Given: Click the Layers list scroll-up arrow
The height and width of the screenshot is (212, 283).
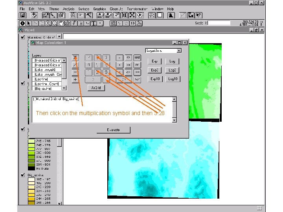Looking at the screenshot, I should pos(64,60).
